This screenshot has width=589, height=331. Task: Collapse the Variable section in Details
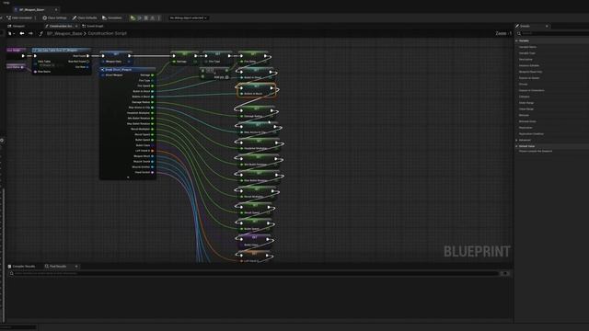(x=517, y=40)
